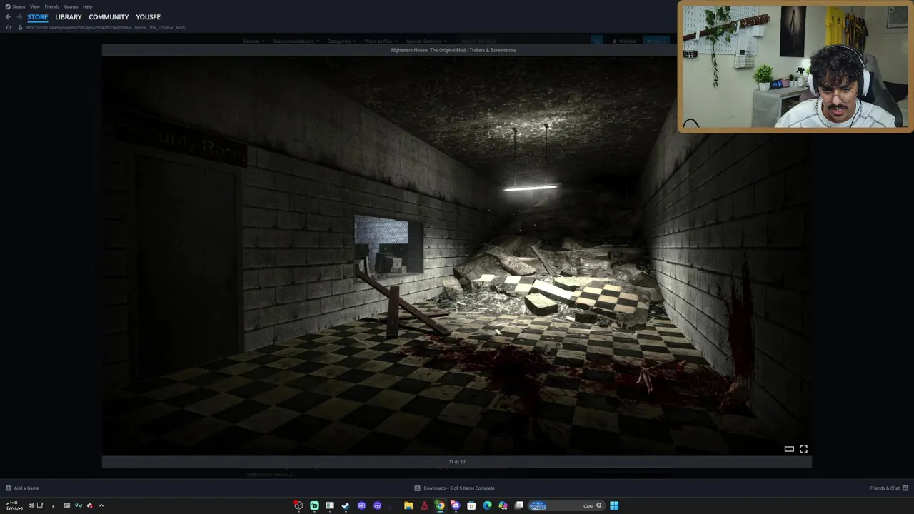Switch screenshot viewer to windowed size
The height and width of the screenshot is (514, 914).
[789, 449]
